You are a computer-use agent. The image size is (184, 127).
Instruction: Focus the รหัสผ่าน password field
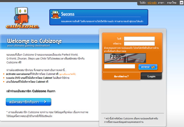pyautogui.click(x=139, y=43)
